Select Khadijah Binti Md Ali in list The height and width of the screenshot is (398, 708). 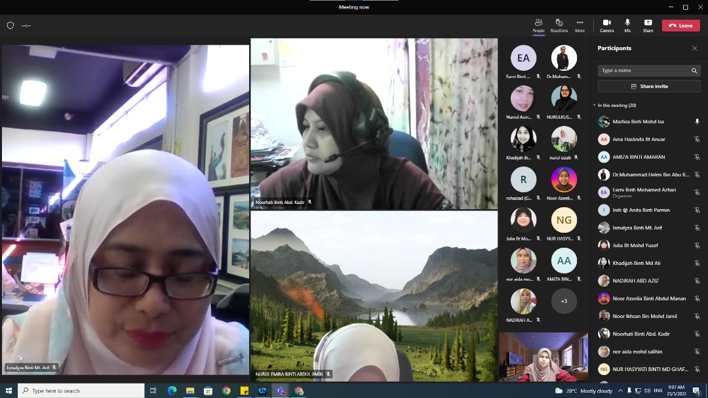point(649,263)
